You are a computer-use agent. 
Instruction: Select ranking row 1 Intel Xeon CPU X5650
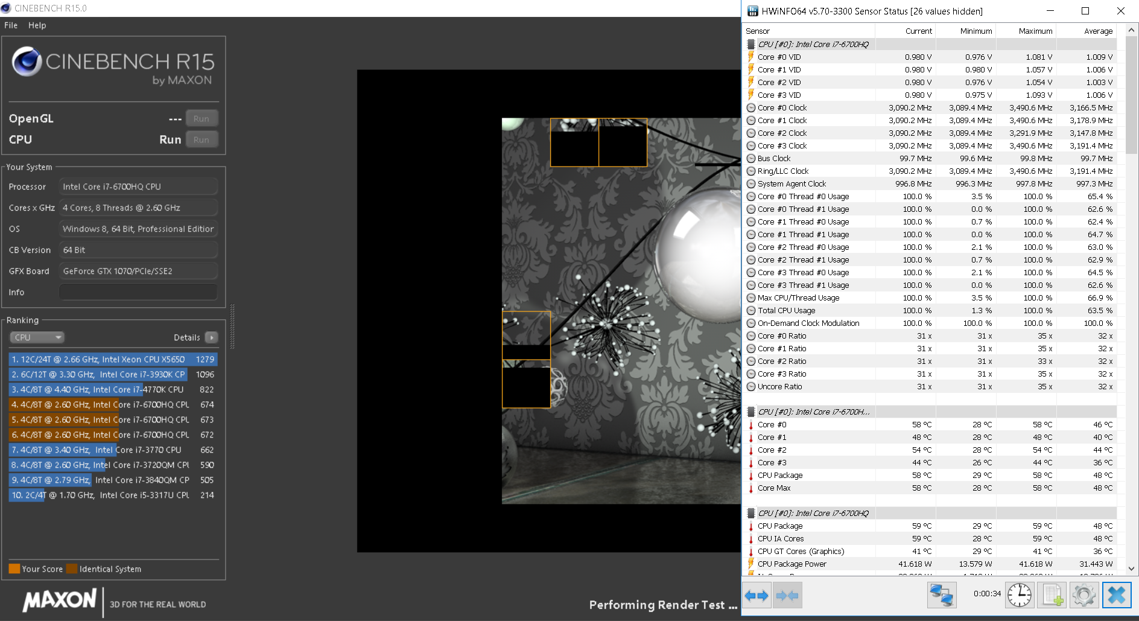tap(113, 359)
